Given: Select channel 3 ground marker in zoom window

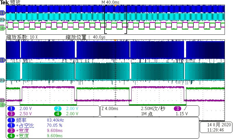Looking at the screenshot, I should (x=3, y=100).
